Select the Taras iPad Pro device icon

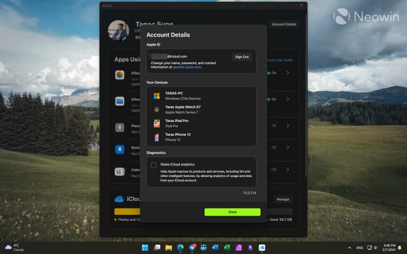pyautogui.click(x=156, y=124)
